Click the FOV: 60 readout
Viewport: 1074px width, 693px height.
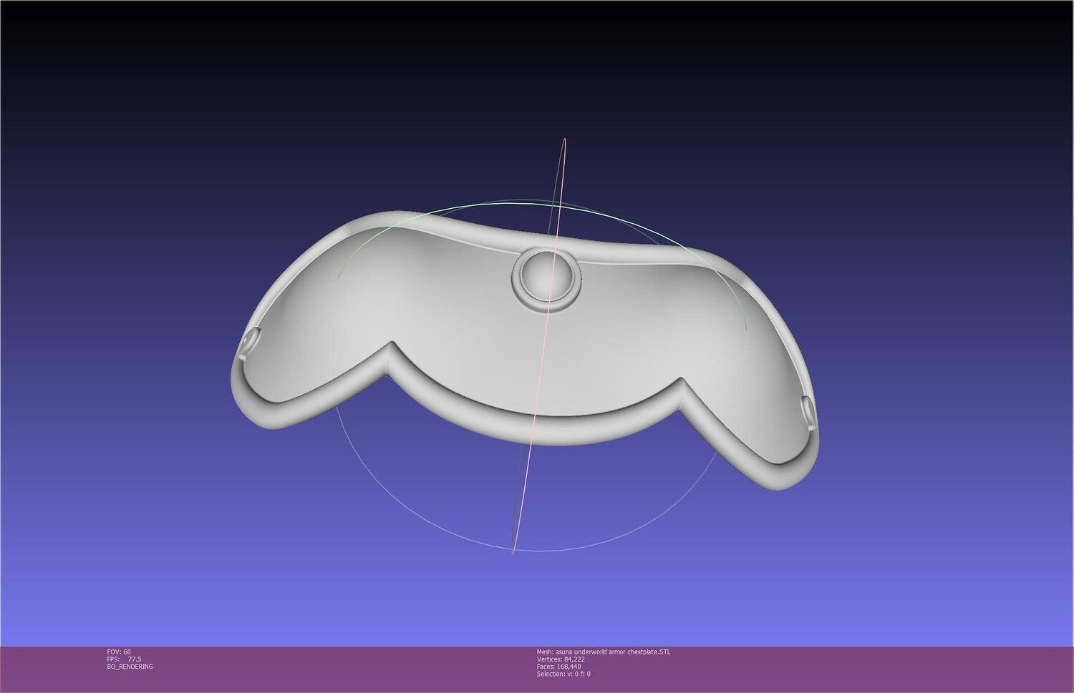119,652
